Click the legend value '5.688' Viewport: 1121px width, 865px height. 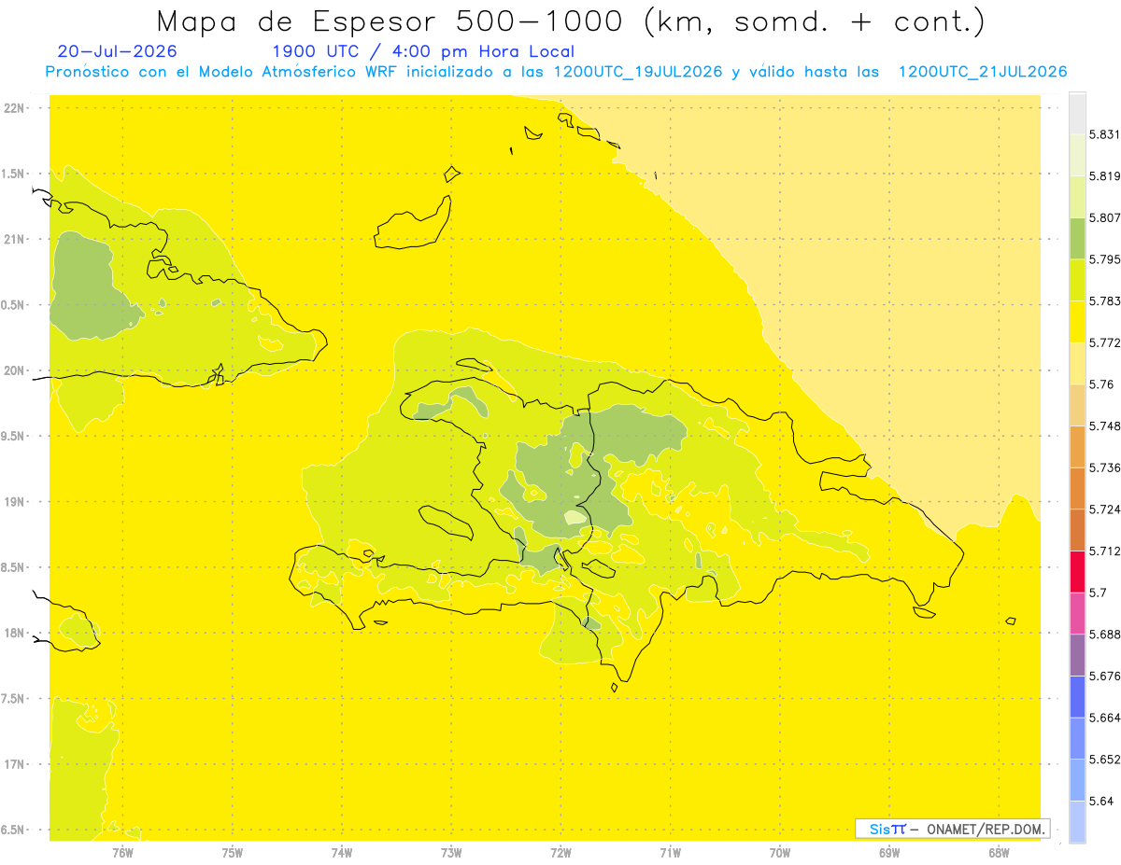click(x=1104, y=635)
